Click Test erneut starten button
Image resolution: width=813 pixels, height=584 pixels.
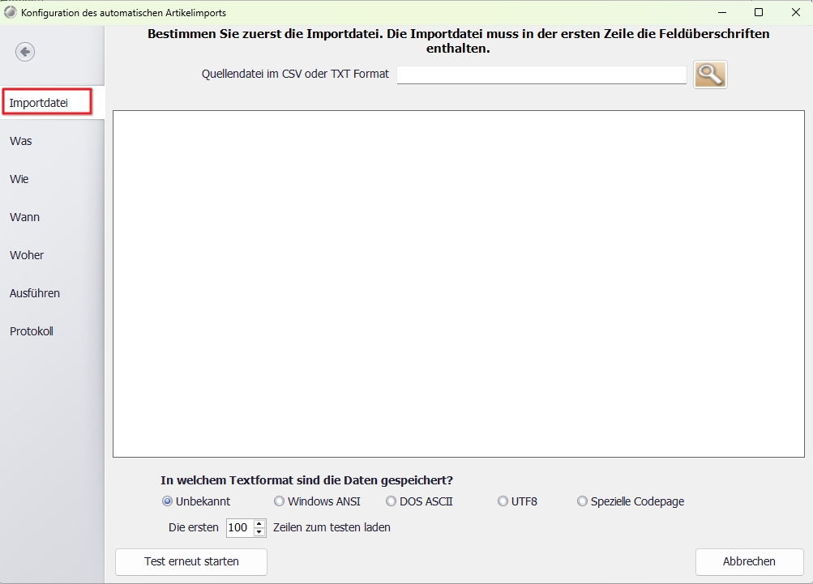(x=191, y=561)
